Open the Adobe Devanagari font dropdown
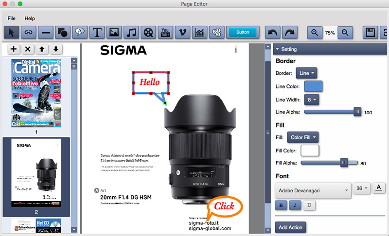This screenshot has height=236, width=389. click(x=313, y=190)
